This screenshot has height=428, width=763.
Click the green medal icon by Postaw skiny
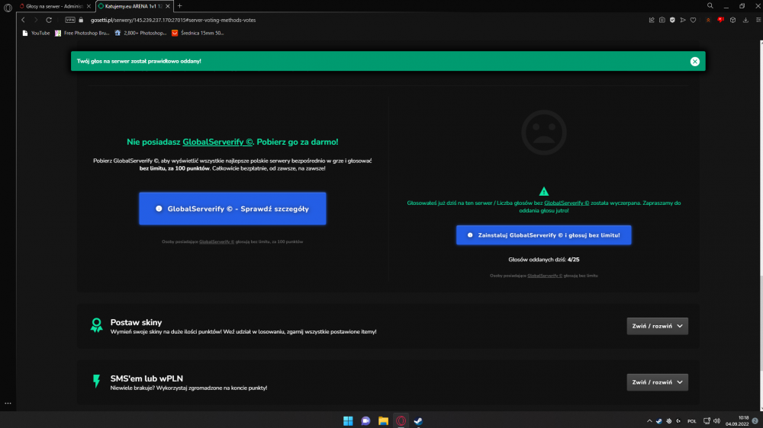pos(96,325)
